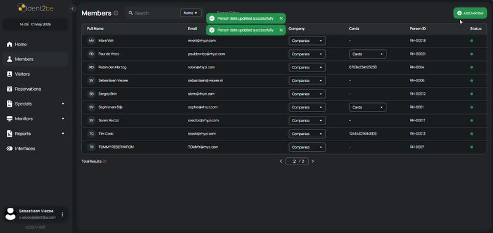The width and height of the screenshot is (493, 233).
Task: Click the SB avatar of Sergey Brin
Action: pyautogui.click(x=91, y=94)
